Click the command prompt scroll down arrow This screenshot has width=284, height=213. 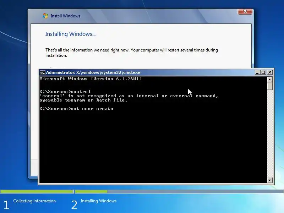[270, 180]
